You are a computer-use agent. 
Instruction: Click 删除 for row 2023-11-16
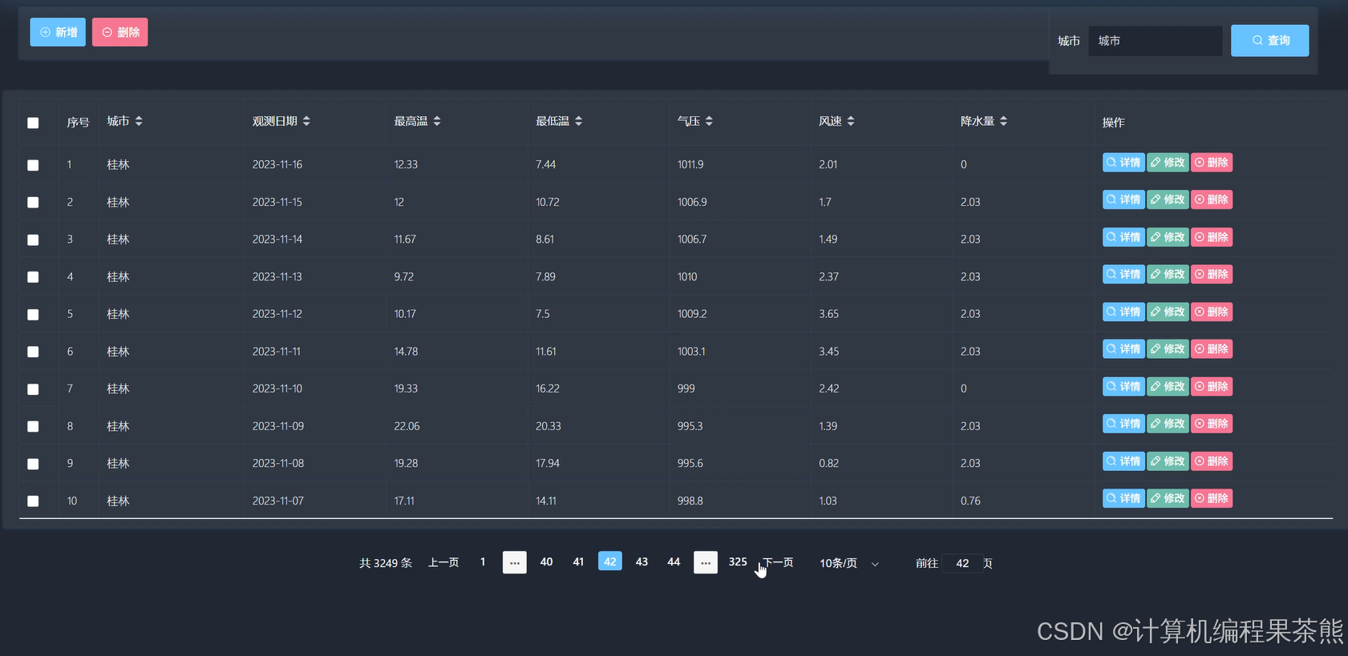pyautogui.click(x=1212, y=163)
